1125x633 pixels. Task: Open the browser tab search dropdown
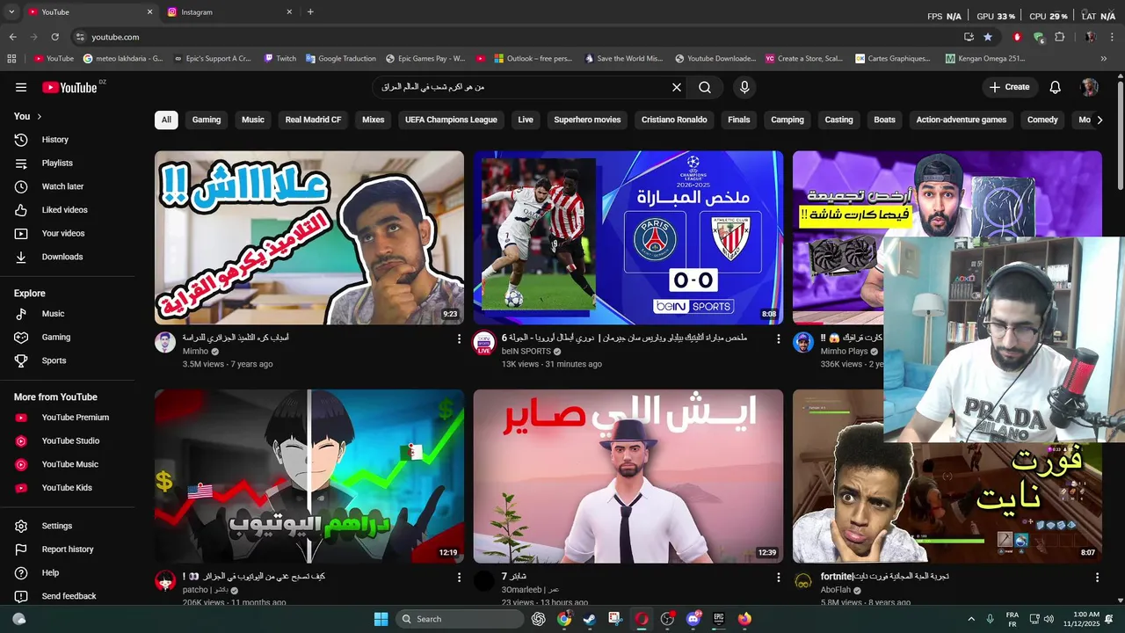pos(11,12)
